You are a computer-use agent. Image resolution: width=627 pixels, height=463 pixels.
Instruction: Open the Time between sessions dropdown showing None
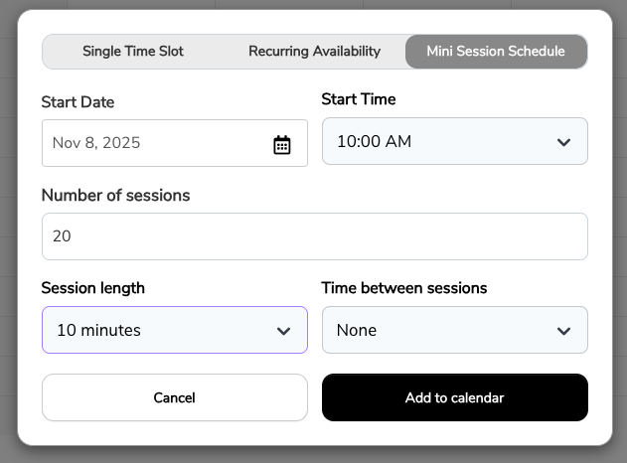437,330
